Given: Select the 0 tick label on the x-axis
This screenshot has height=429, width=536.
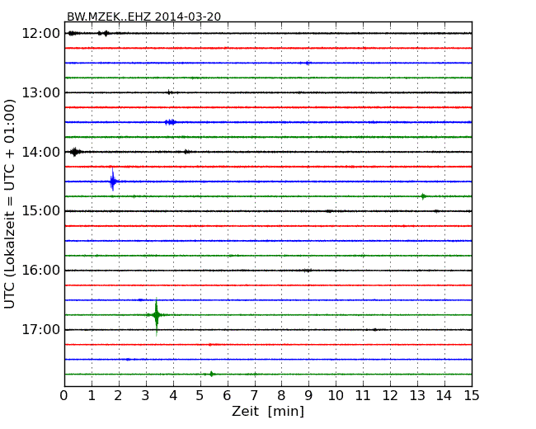Looking at the screenshot, I should pyautogui.click(x=64, y=396).
